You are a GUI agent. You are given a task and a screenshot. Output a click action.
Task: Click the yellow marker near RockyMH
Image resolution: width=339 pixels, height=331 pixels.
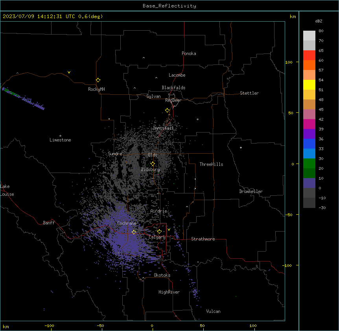(x=98, y=80)
